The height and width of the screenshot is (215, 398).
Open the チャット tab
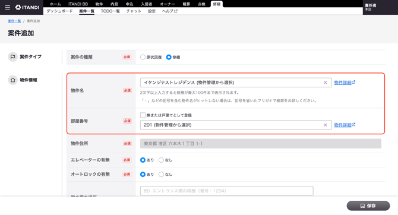[x=134, y=11]
